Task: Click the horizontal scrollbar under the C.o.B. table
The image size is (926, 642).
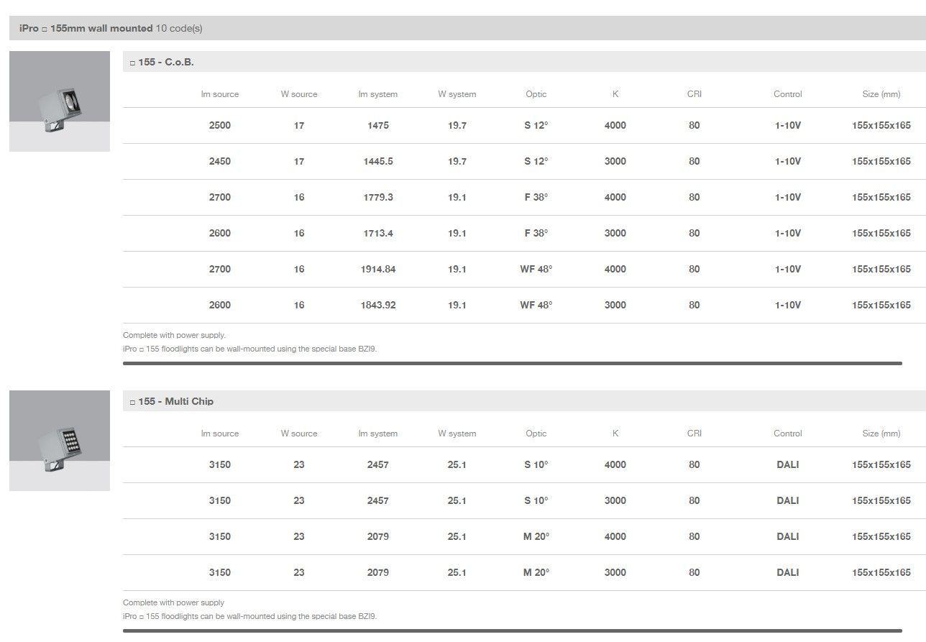Action: [x=512, y=364]
